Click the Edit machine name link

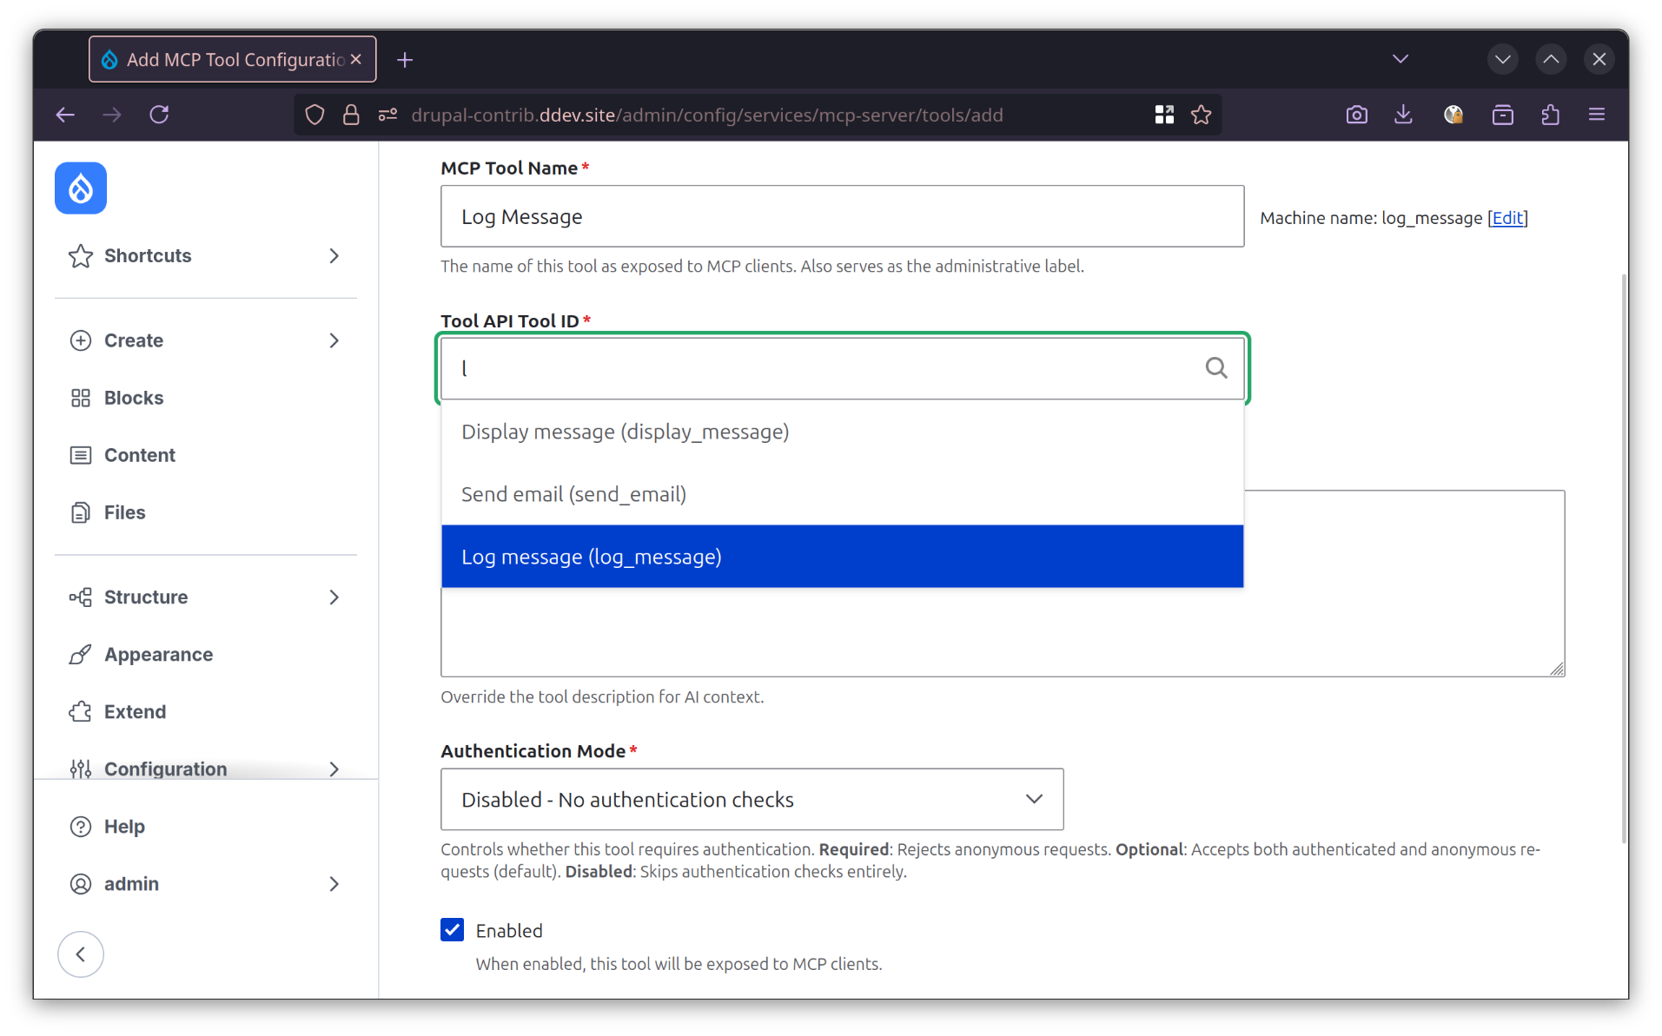pyautogui.click(x=1507, y=218)
